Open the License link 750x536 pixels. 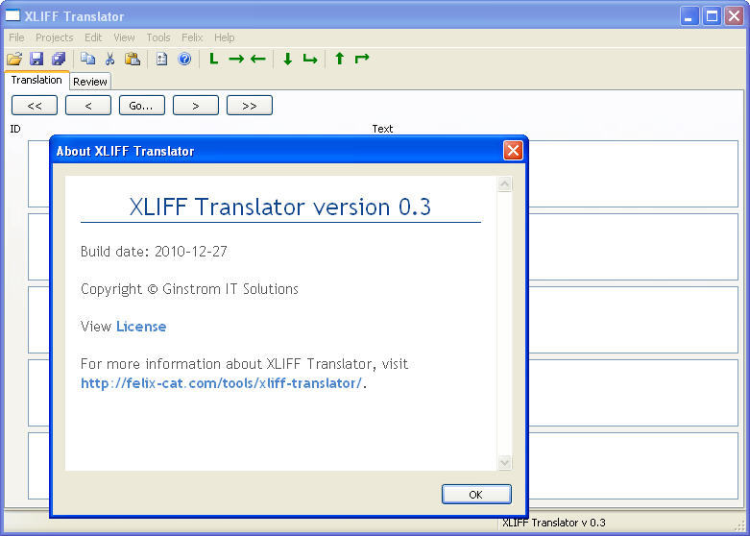pos(141,327)
